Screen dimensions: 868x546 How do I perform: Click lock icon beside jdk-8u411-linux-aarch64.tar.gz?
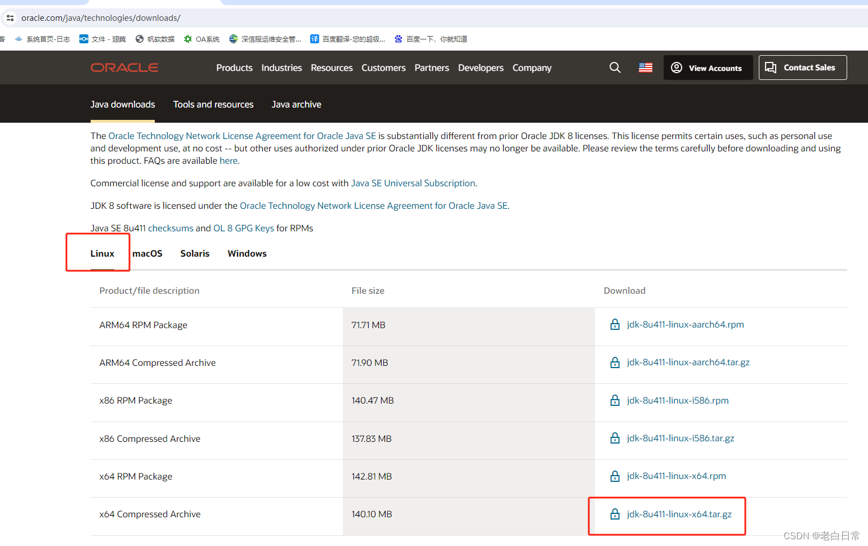point(615,362)
